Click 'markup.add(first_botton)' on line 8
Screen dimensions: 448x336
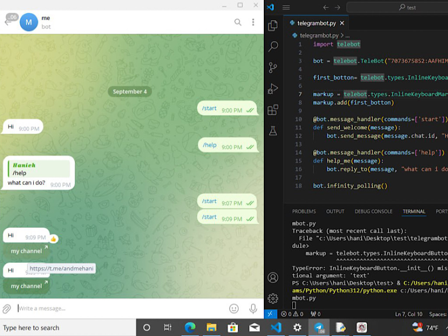[x=353, y=102]
